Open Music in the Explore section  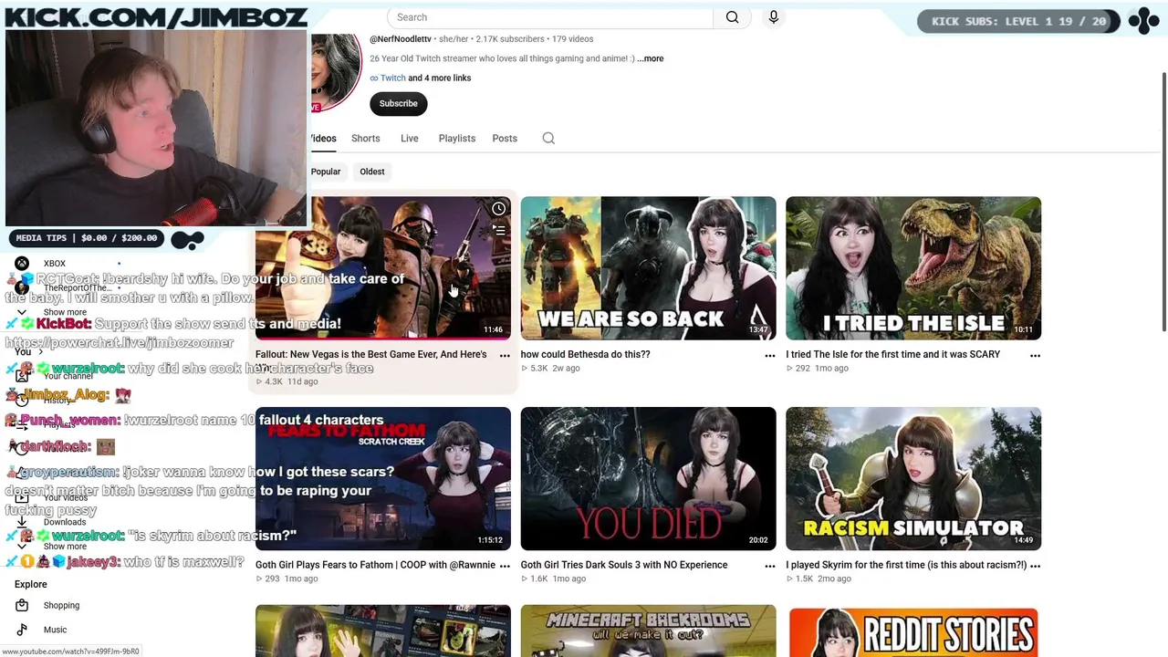coord(55,630)
